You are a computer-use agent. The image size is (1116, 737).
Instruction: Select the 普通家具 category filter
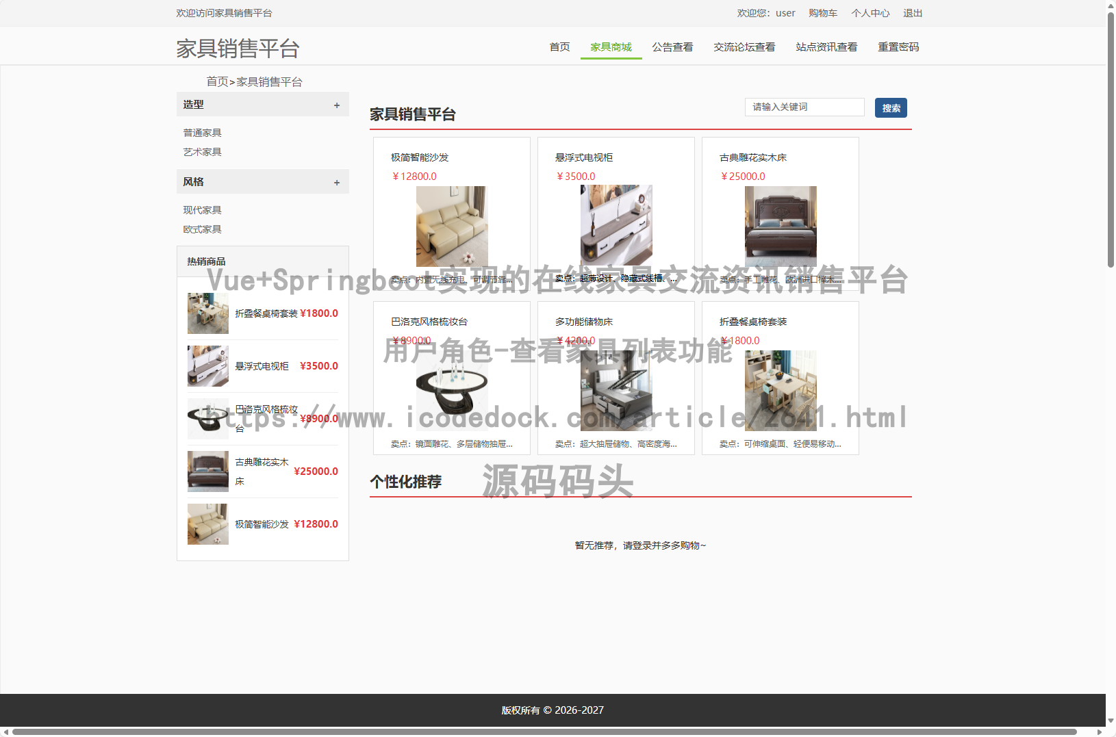coord(202,132)
